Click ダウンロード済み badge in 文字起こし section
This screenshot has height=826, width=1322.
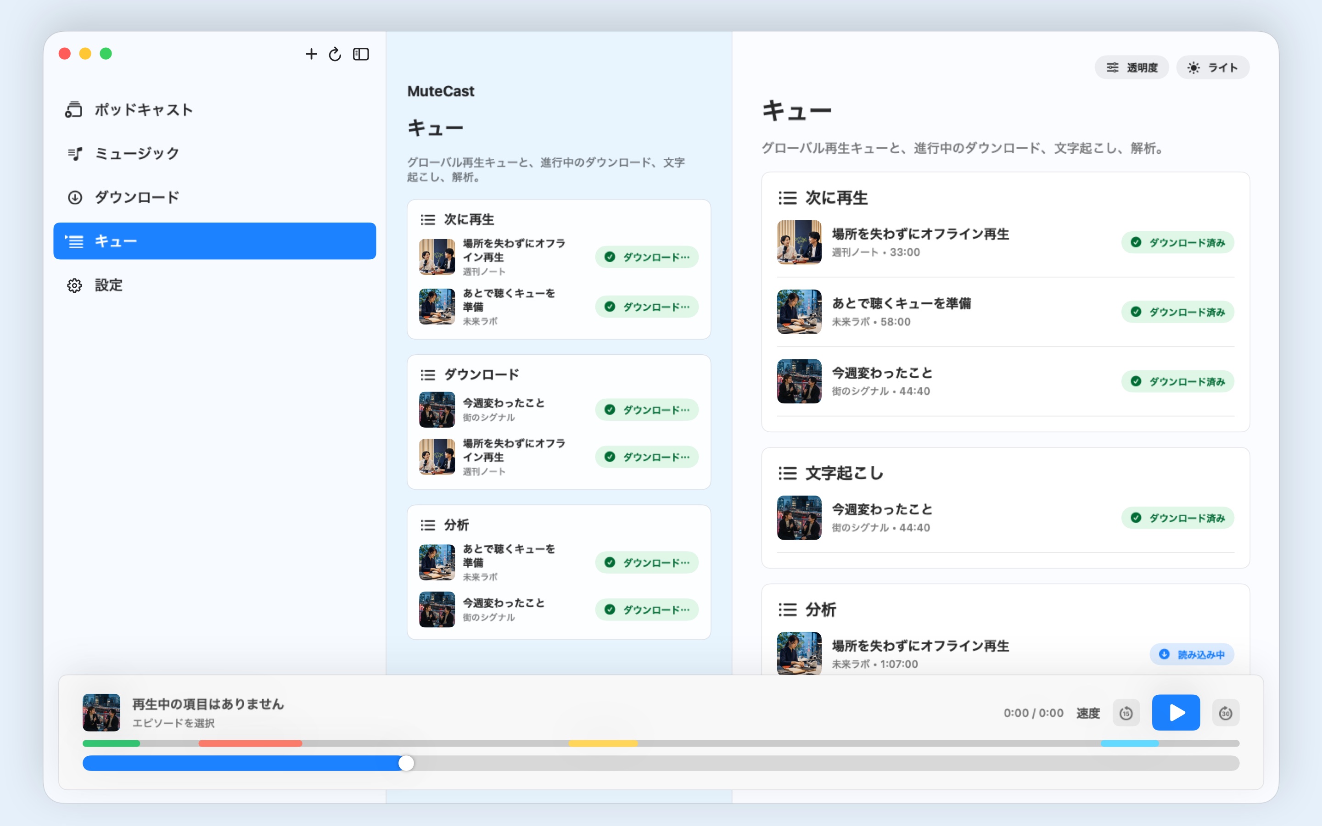[x=1177, y=518]
